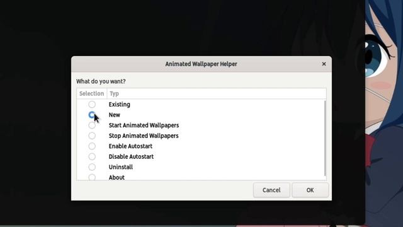Screen dimensions: 403x227
Task: Click the 'Enable Autostart' text
Action: 130,146
